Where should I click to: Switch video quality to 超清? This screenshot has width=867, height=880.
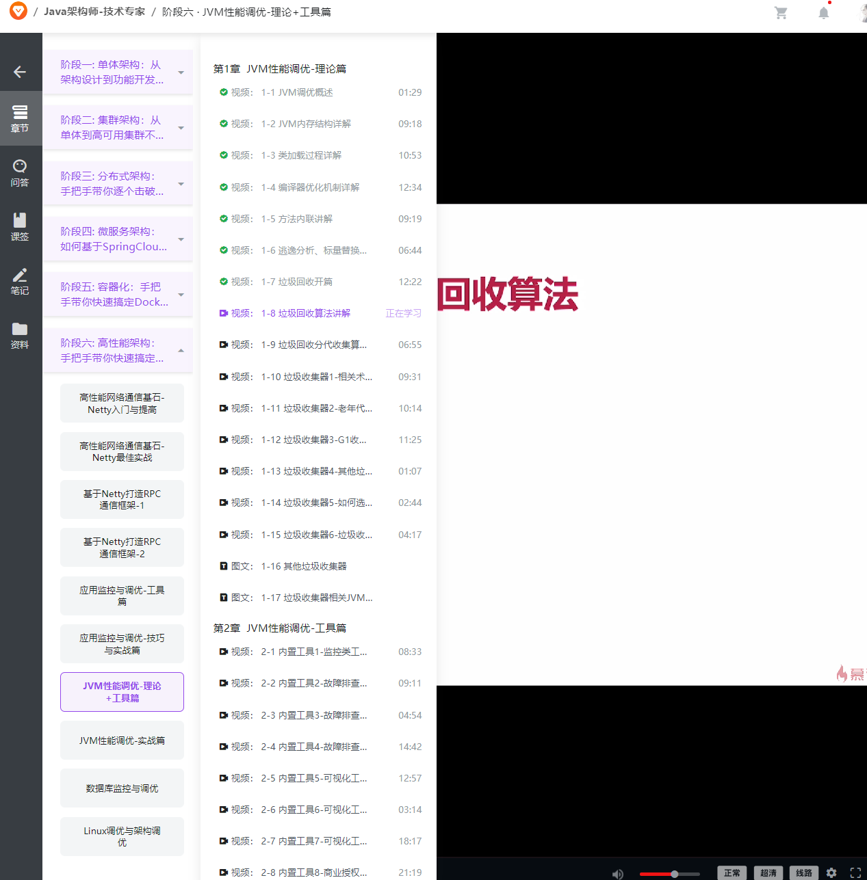coord(768,873)
